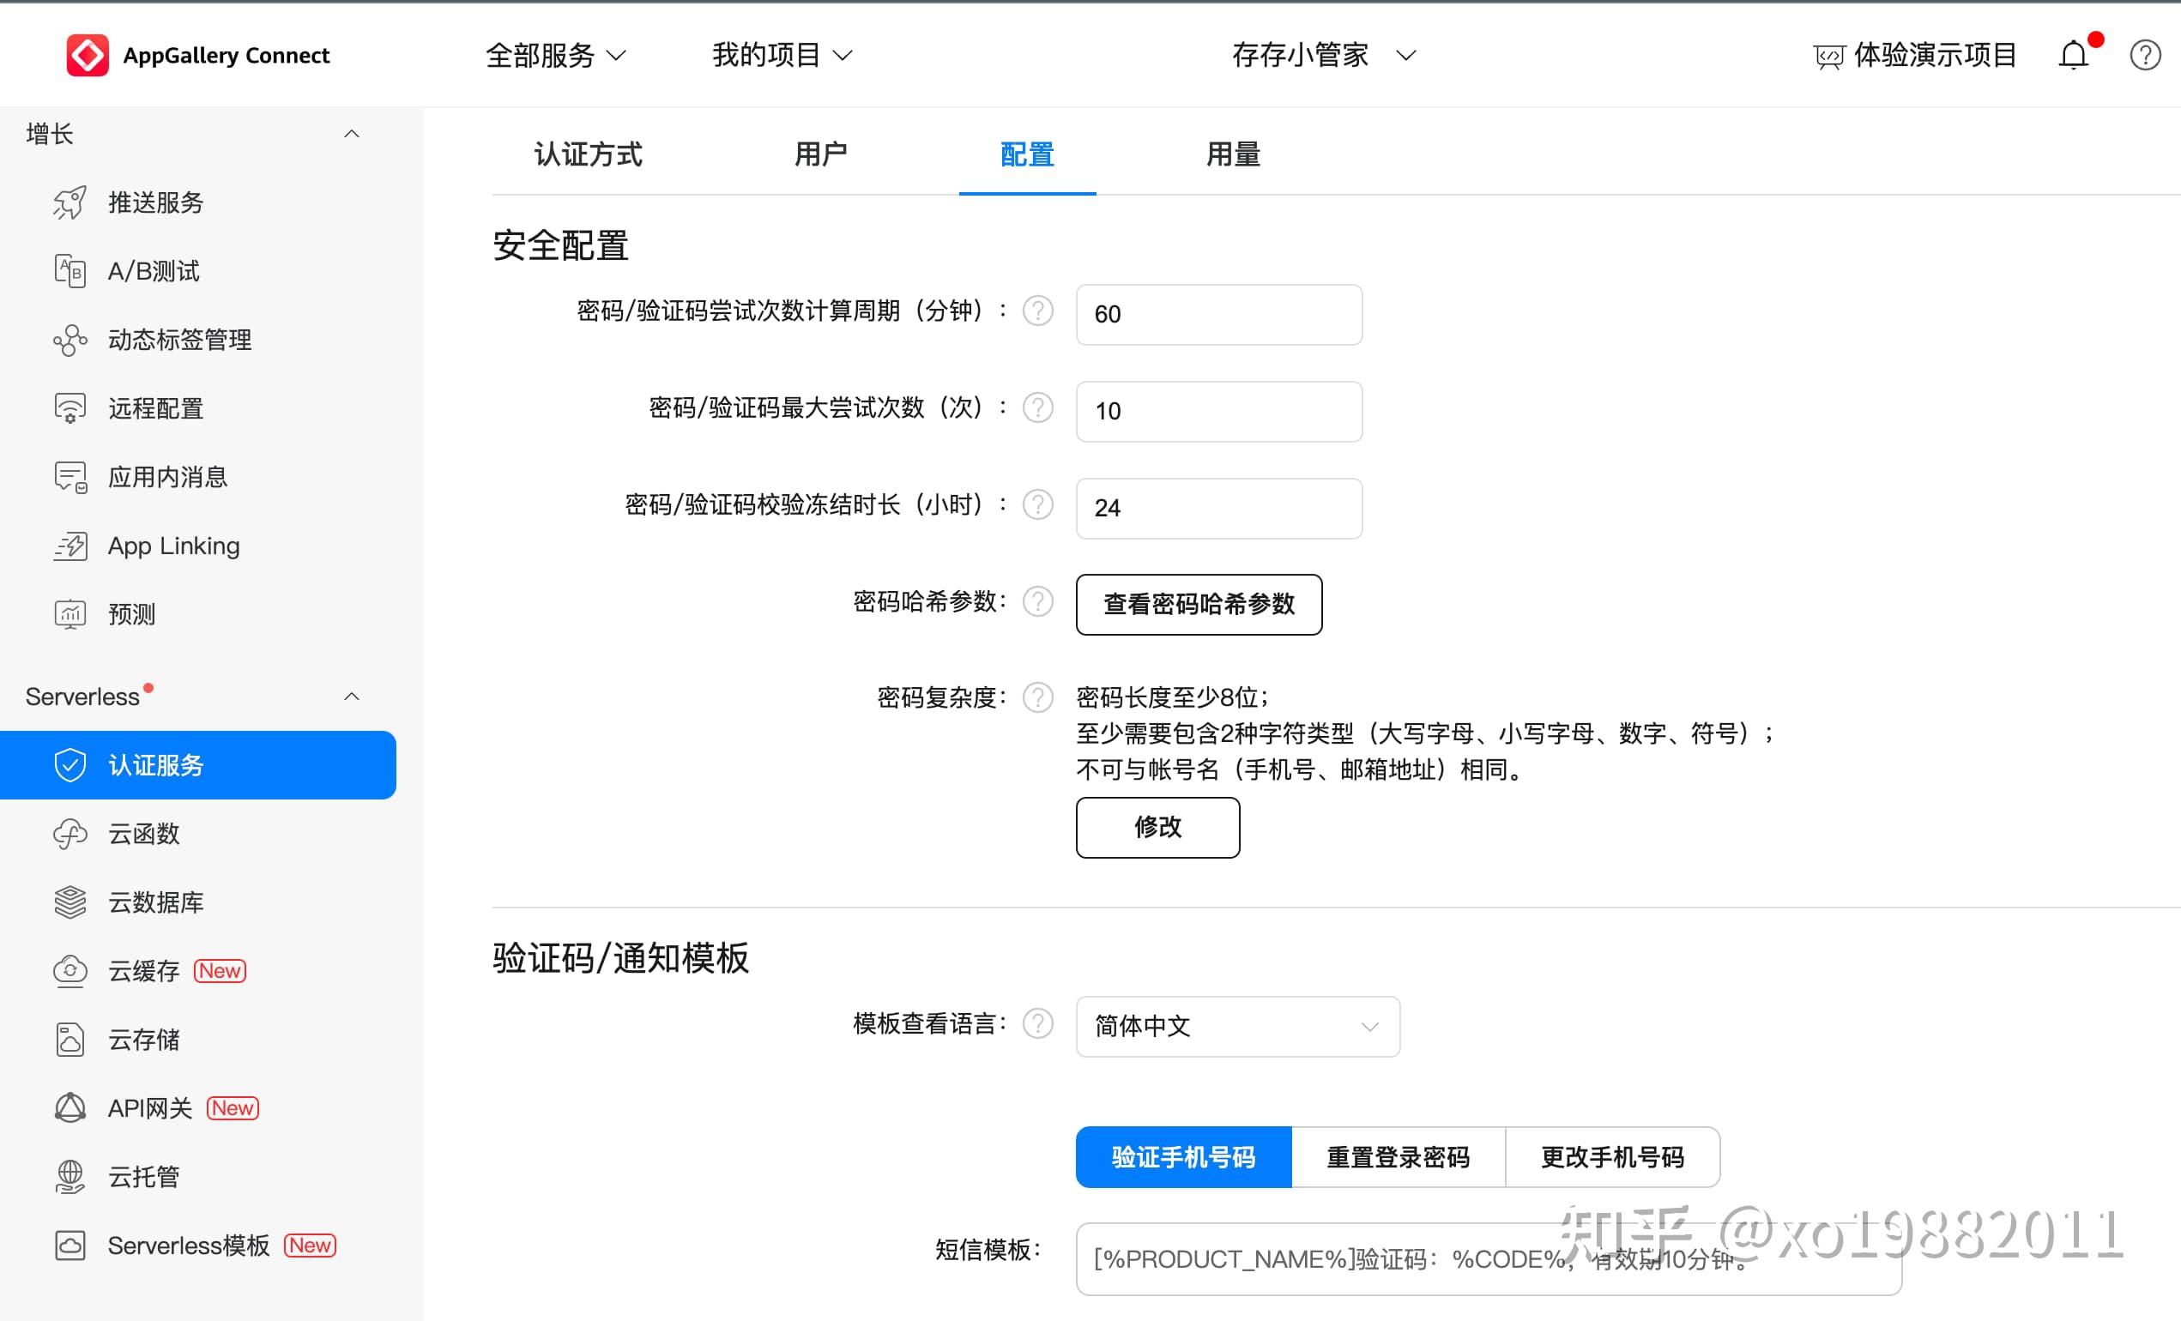This screenshot has height=1321, width=2181.
Task: Click help icon beside 模板查看语言
Action: pos(1037,1023)
